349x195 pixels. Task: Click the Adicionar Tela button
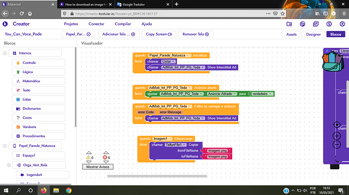119,34
